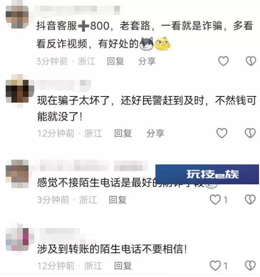This screenshot has height=277, width=260.
Task: Dislike the 现在骗子太坏了 comment
Action: [x=250, y=133]
